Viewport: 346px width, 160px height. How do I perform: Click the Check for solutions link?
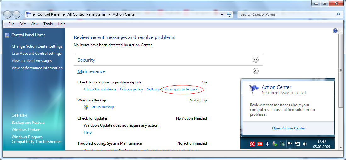coord(100,89)
